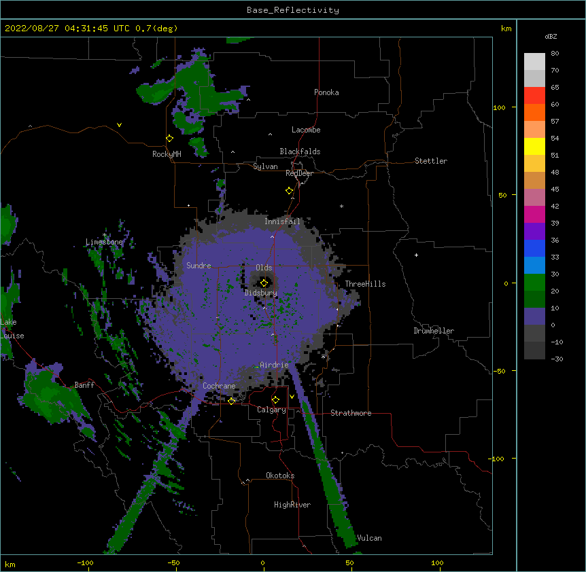Click the dBZ heading above the legend
Screen dimensions: 586x572
(x=551, y=36)
